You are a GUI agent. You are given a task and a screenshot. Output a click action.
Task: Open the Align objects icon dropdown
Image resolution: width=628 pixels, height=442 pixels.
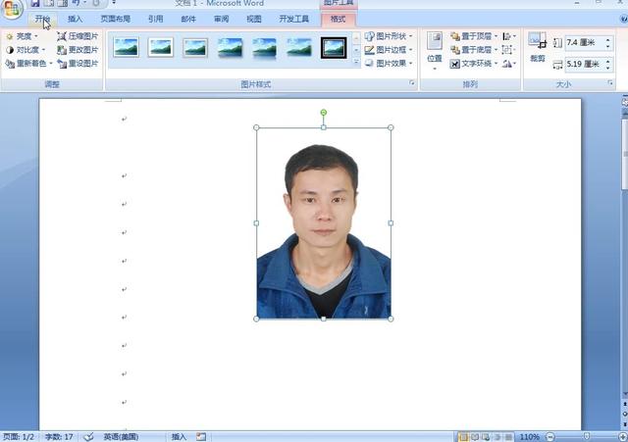click(508, 36)
